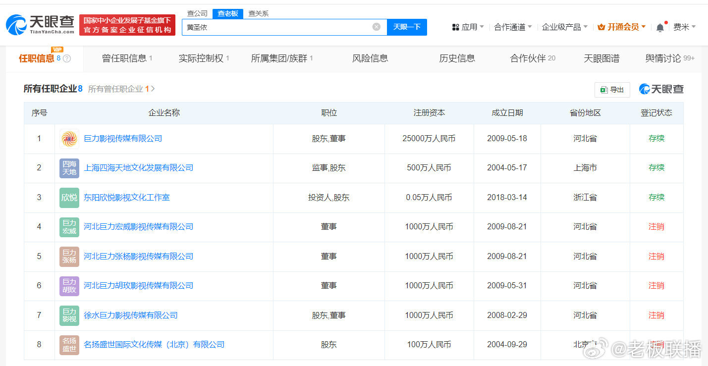The image size is (708, 366).
Task: Click the 25000万人民币 capital cell
Action: point(429,139)
